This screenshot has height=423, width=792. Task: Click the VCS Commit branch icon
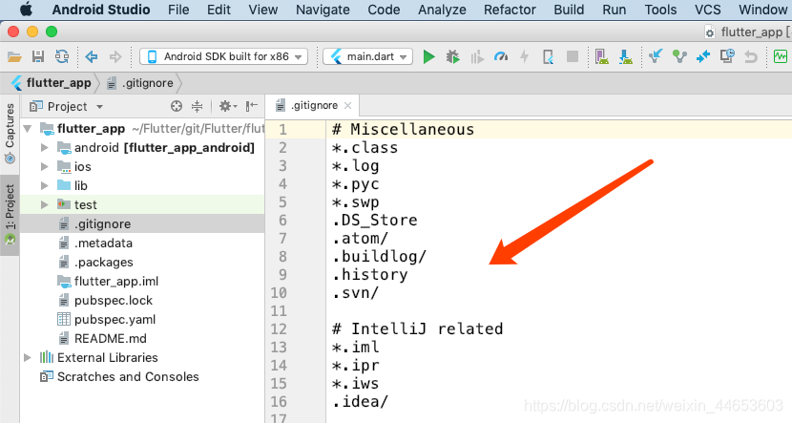[679, 56]
